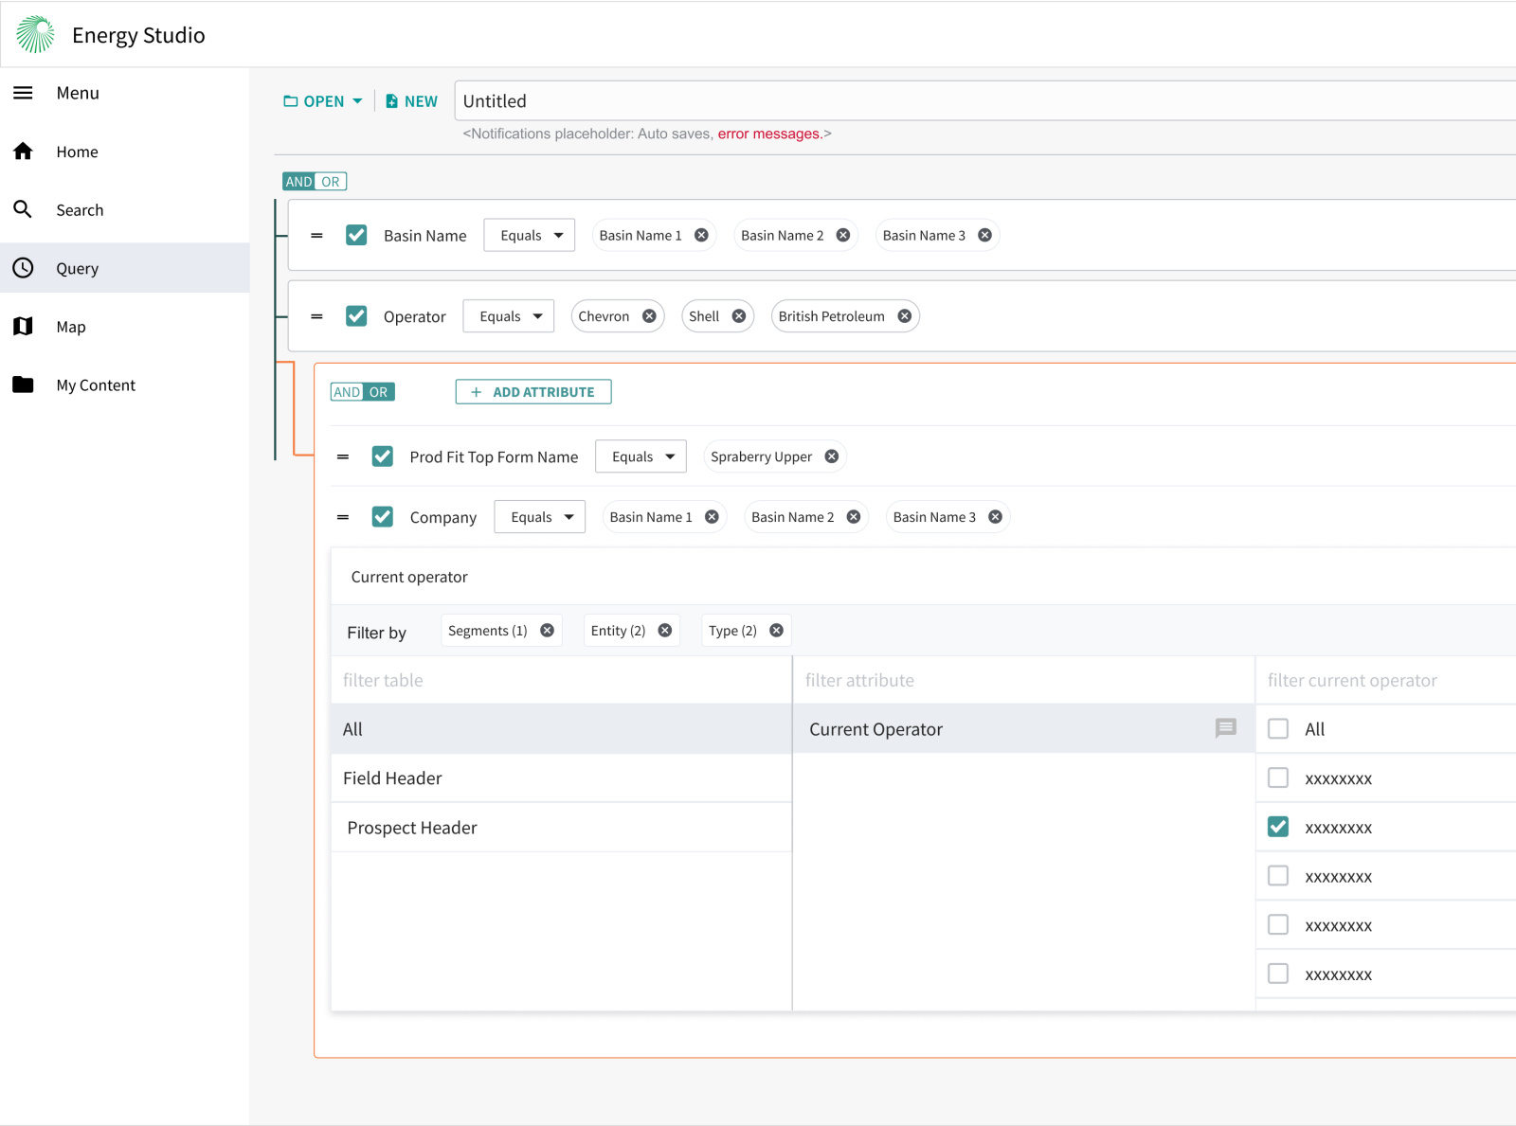Check the first xxxxxxxx checkbox below All
Viewport: 1516px width, 1126px height.
point(1278,777)
